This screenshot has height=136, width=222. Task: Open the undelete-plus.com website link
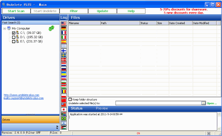click(x=22, y=95)
